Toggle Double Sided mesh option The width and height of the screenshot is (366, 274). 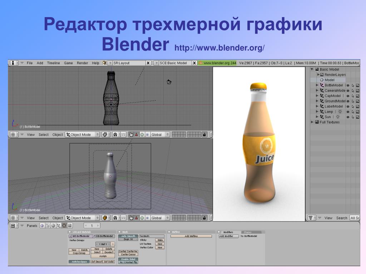point(128,259)
